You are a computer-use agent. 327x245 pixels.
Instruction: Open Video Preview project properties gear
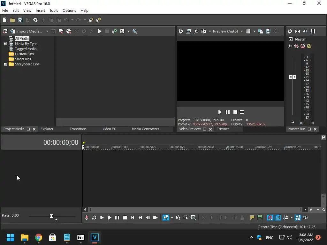coord(181,31)
